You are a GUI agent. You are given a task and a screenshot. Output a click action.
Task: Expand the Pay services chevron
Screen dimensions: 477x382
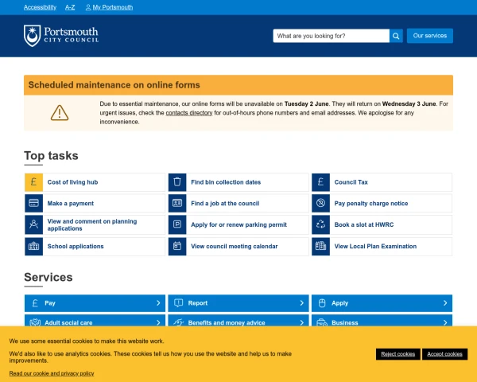pos(158,303)
